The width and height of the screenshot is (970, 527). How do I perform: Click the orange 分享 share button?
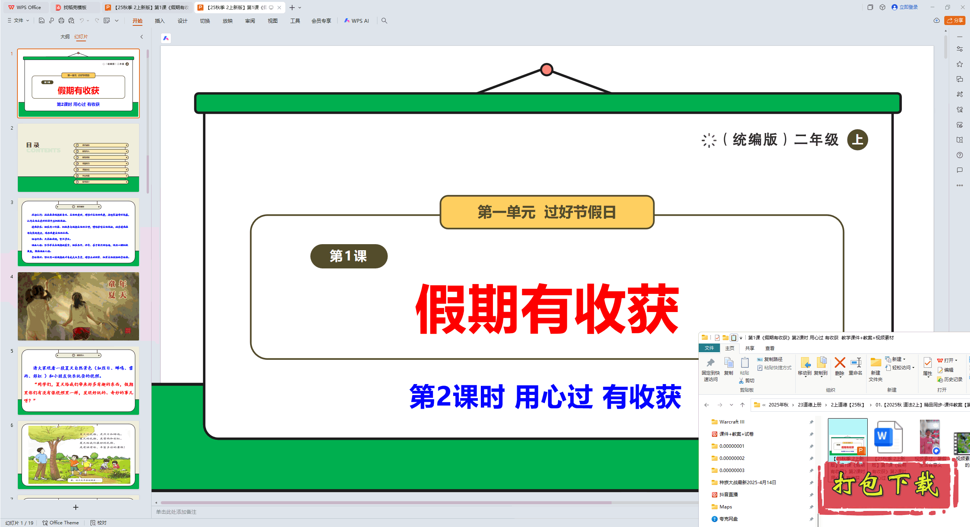(x=955, y=20)
